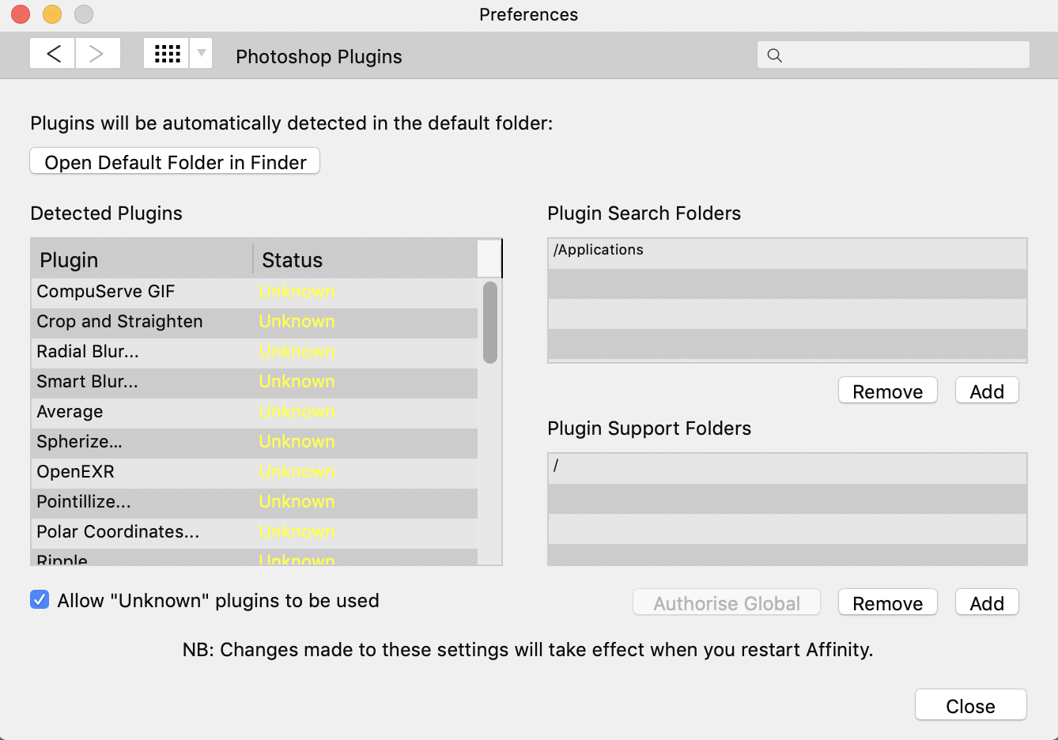Click the red window close button
1058x740 pixels.
click(21, 14)
